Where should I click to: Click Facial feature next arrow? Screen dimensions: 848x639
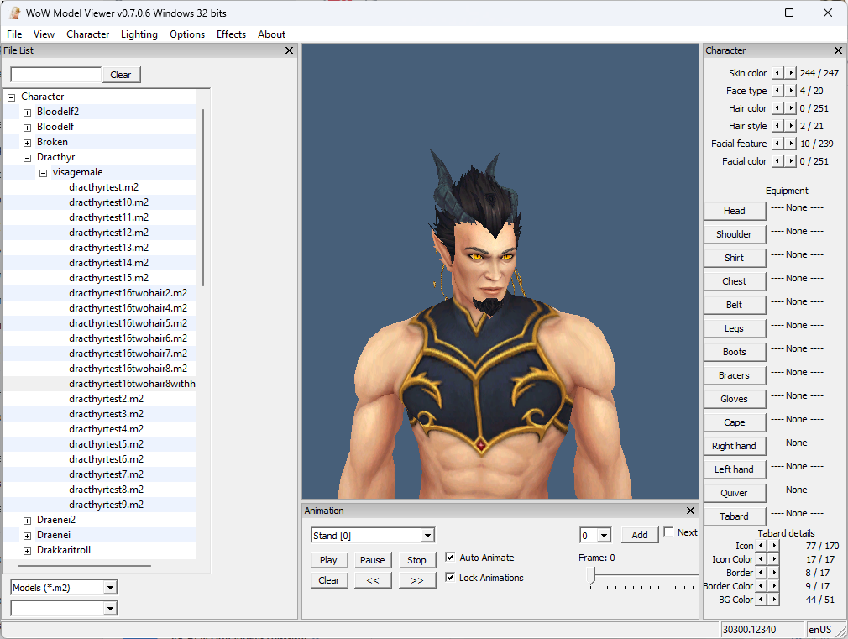pos(791,144)
